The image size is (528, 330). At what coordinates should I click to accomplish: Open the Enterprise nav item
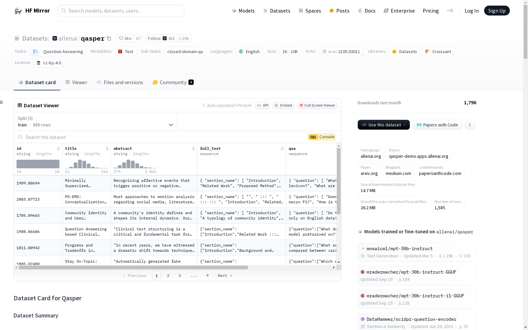tap(399, 11)
